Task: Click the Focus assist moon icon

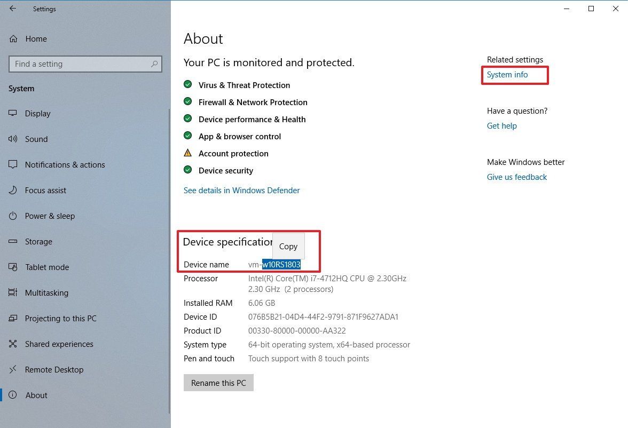Action: [x=13, y=190]
